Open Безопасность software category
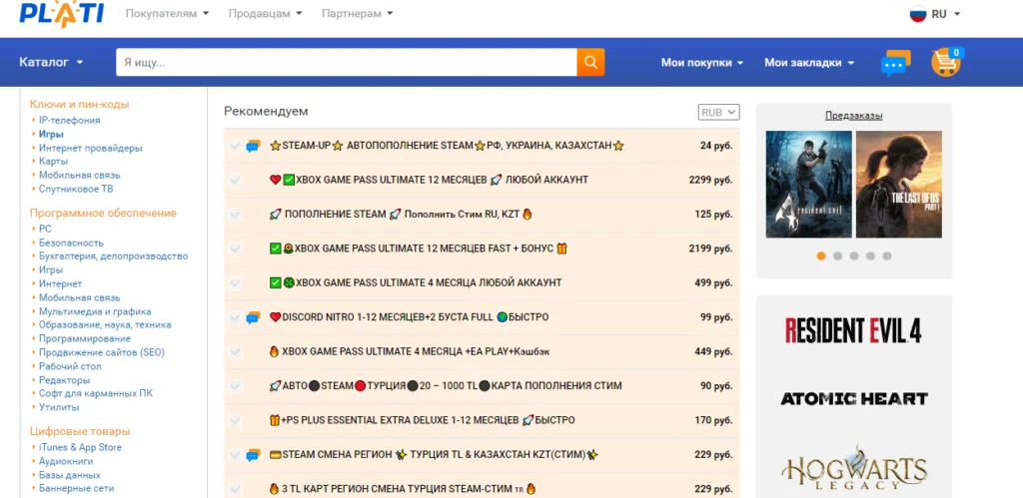This screenshot has height=498, width=1023. (x=71, y=243)
